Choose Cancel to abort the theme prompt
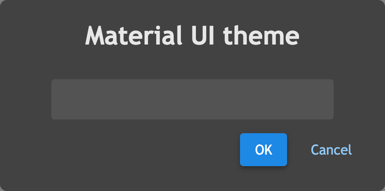Screen dimensions: 385x191 click(331, 149)
